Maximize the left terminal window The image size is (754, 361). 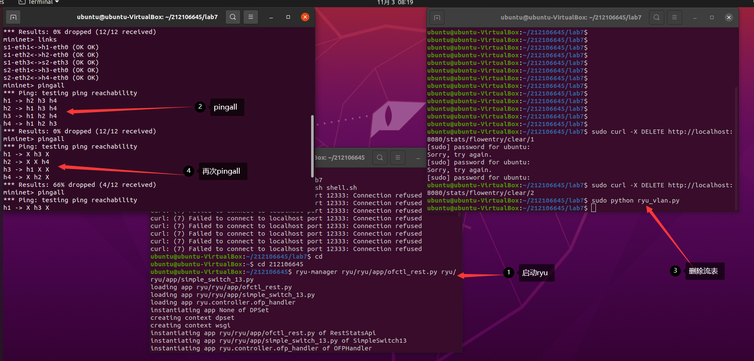288,17
